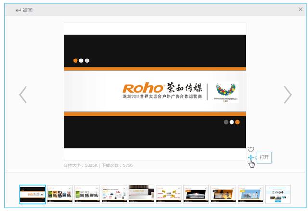The width and height of the screenshot is (308, 211).
Task: Select the second slide thumbnail
Action: 60,194
